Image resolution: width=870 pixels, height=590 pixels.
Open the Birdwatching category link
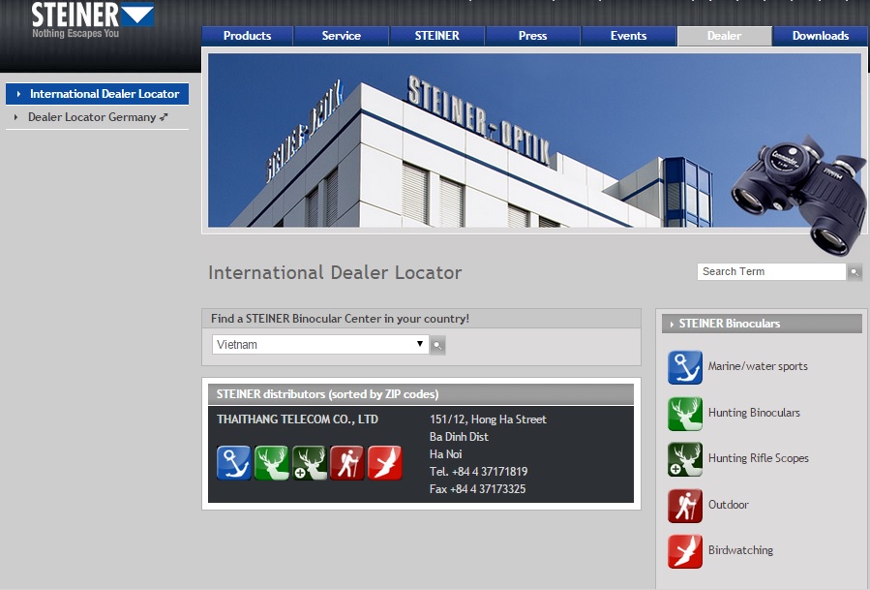[x=740, y=550]
